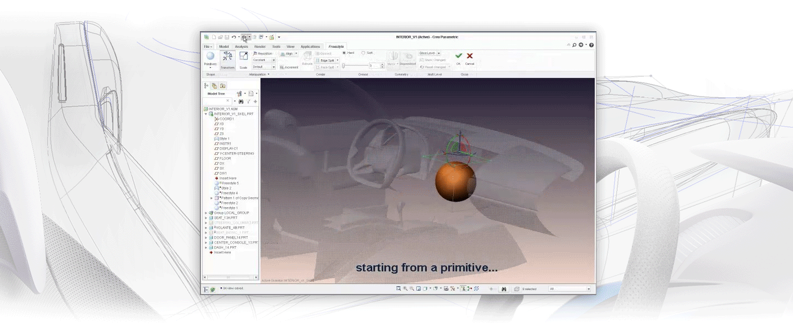The image size is (793, 328).
Task: Collapse the INTERIOR_V1_SKEL.PRT tree node
Action: point(206,114)
